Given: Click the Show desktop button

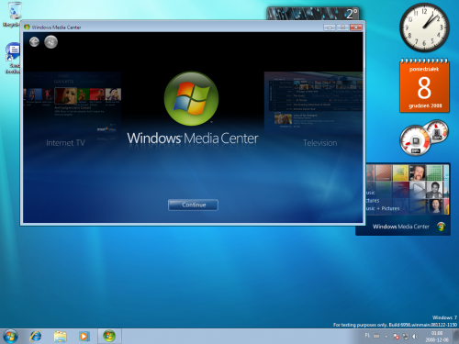Looking at the screenshot, I should point(456,337).
